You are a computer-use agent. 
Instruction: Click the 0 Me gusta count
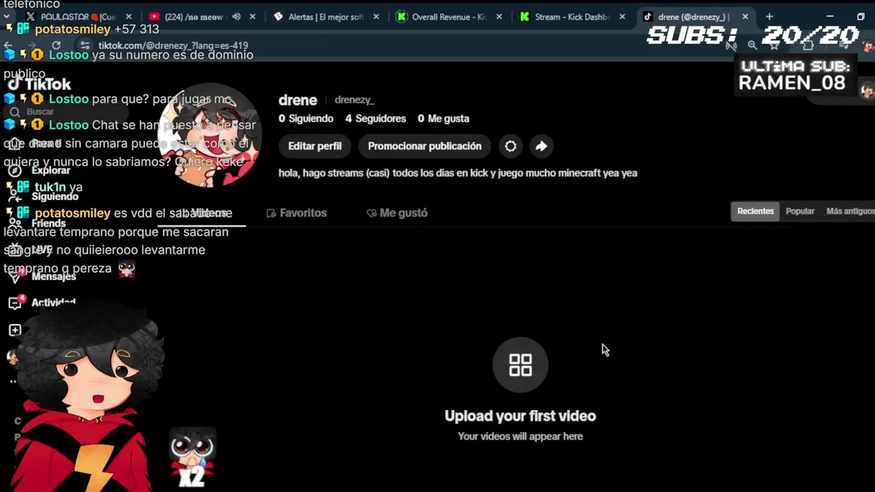tap(444, 118)
